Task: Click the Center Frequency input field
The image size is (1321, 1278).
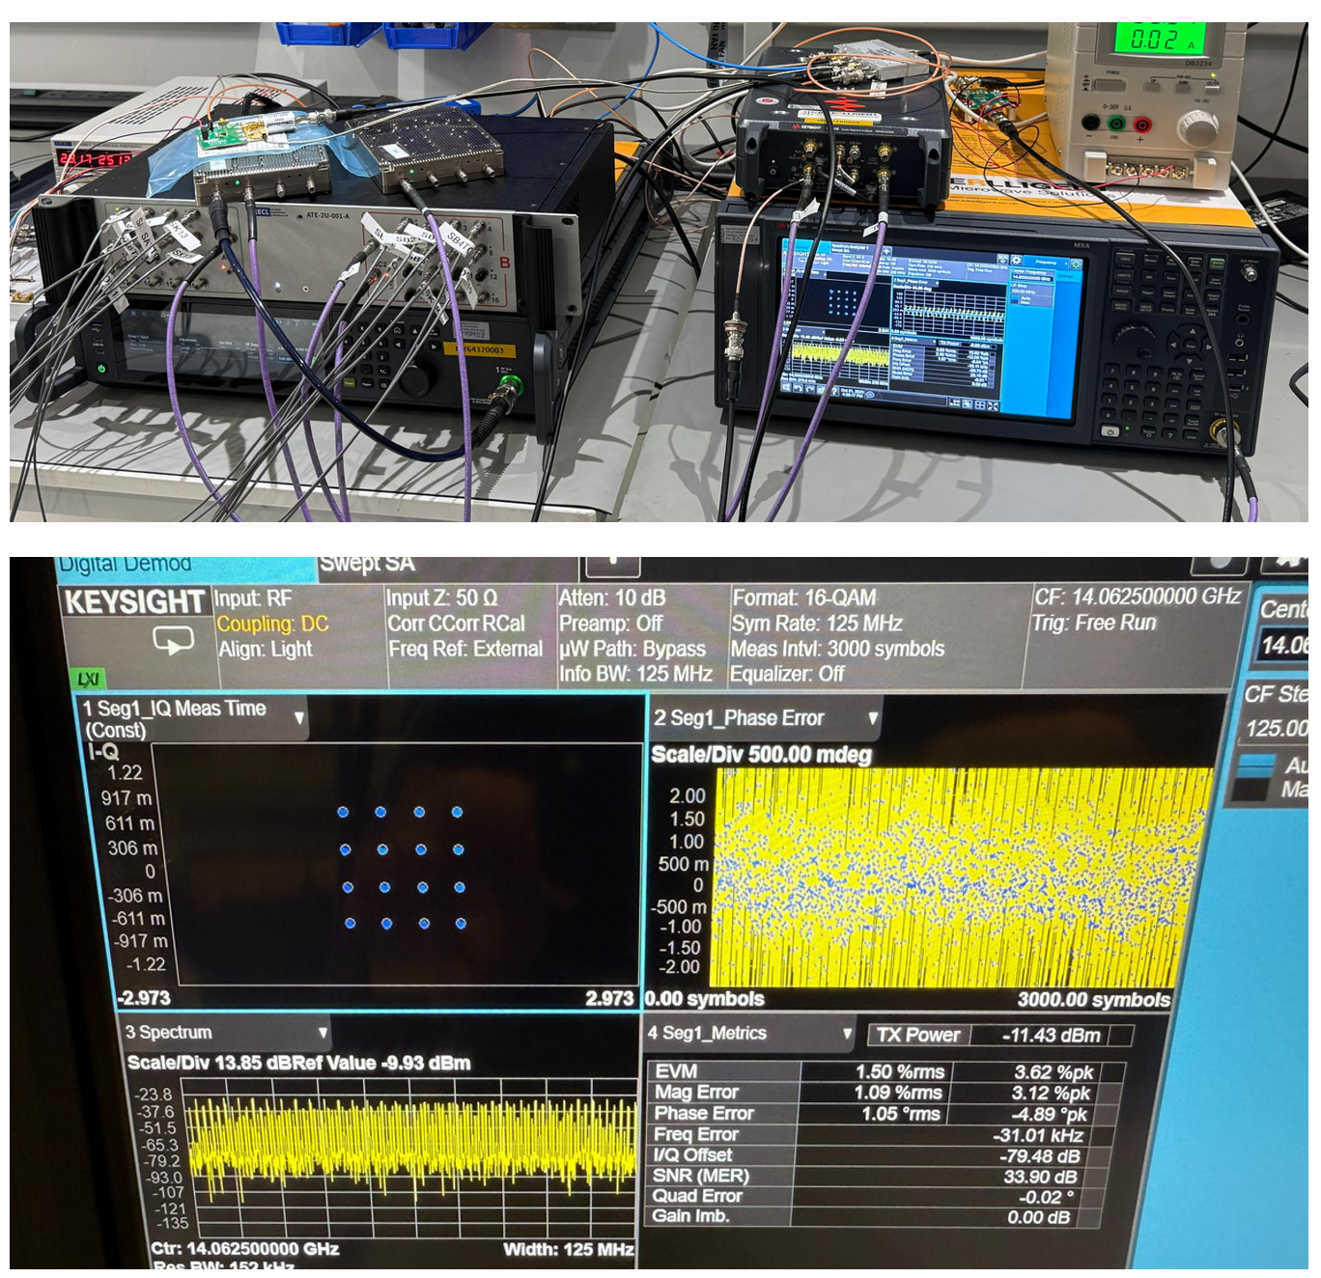Action: 1284,645
